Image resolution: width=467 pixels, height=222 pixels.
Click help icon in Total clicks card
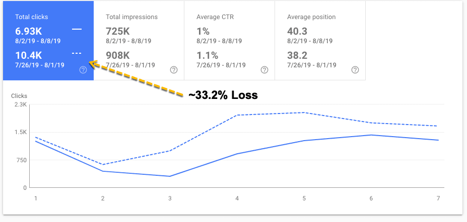(84, 70)
